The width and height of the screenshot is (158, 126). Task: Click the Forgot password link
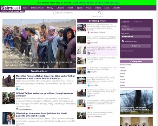(x=127, y=51)
